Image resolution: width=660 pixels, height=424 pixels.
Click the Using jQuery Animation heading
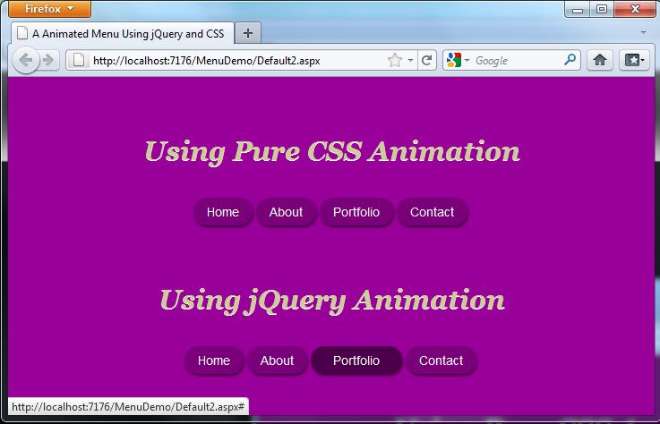tap(332, 301)
